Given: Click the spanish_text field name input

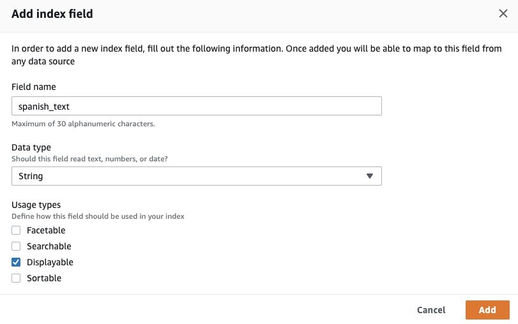Looking at the screenshot, I should pyautogui.click(x=197, y=106).
